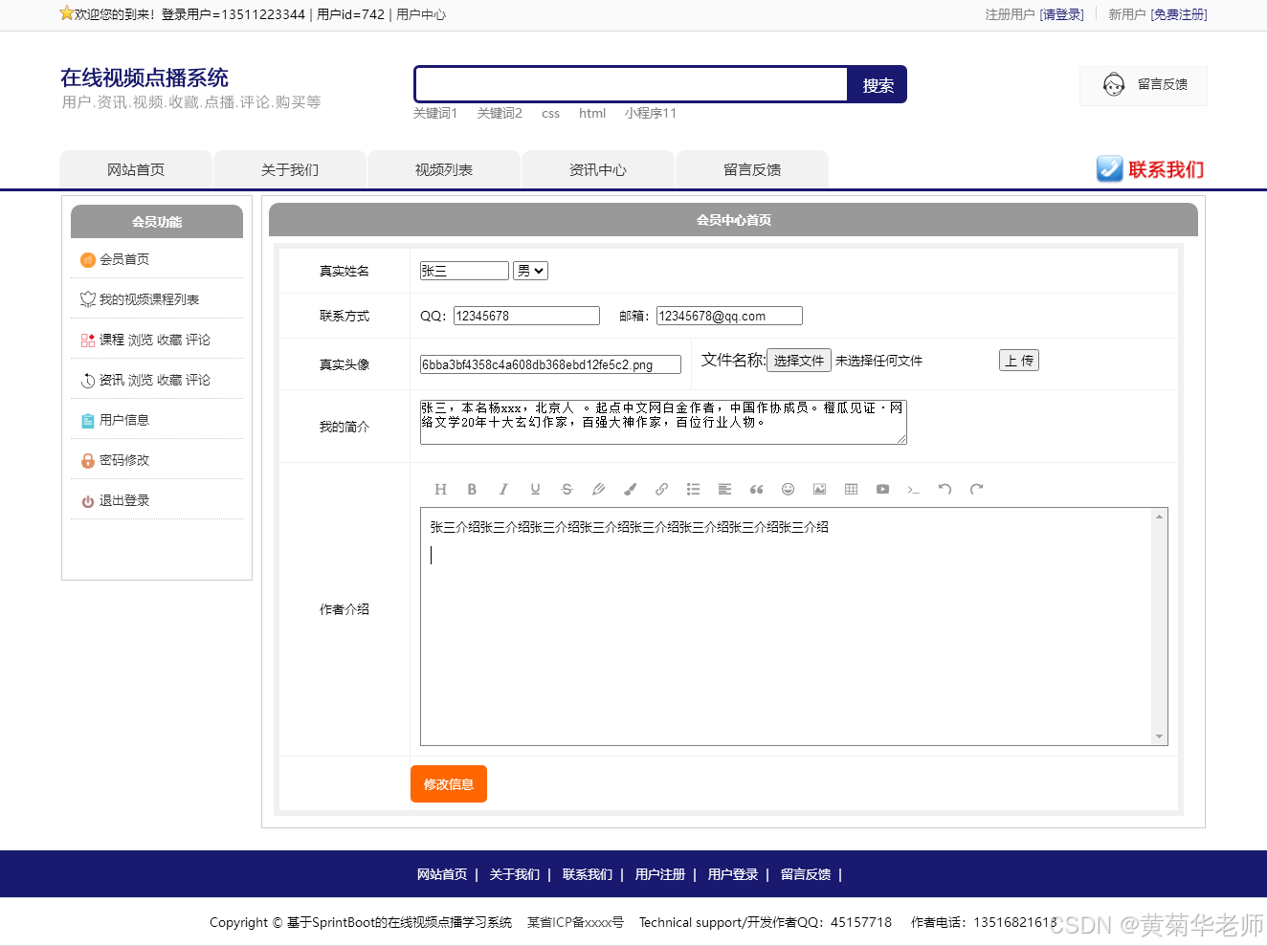Insert a hyperlink using the editor link icon
This screenshot has width=1267, height=946.
661,489
